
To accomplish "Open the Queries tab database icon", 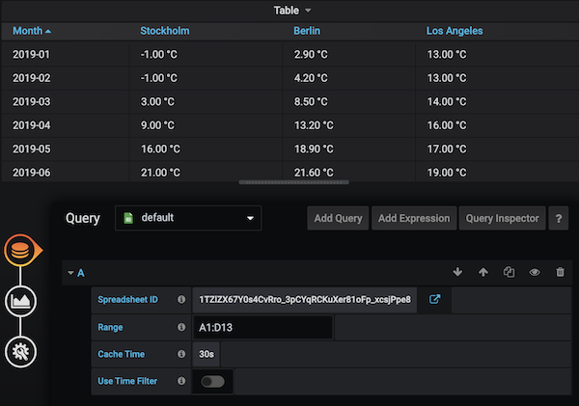I will [x=21, y=252].
